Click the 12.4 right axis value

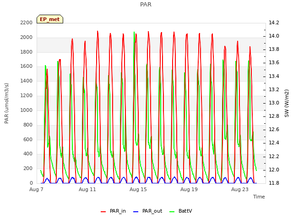(274, 143)
